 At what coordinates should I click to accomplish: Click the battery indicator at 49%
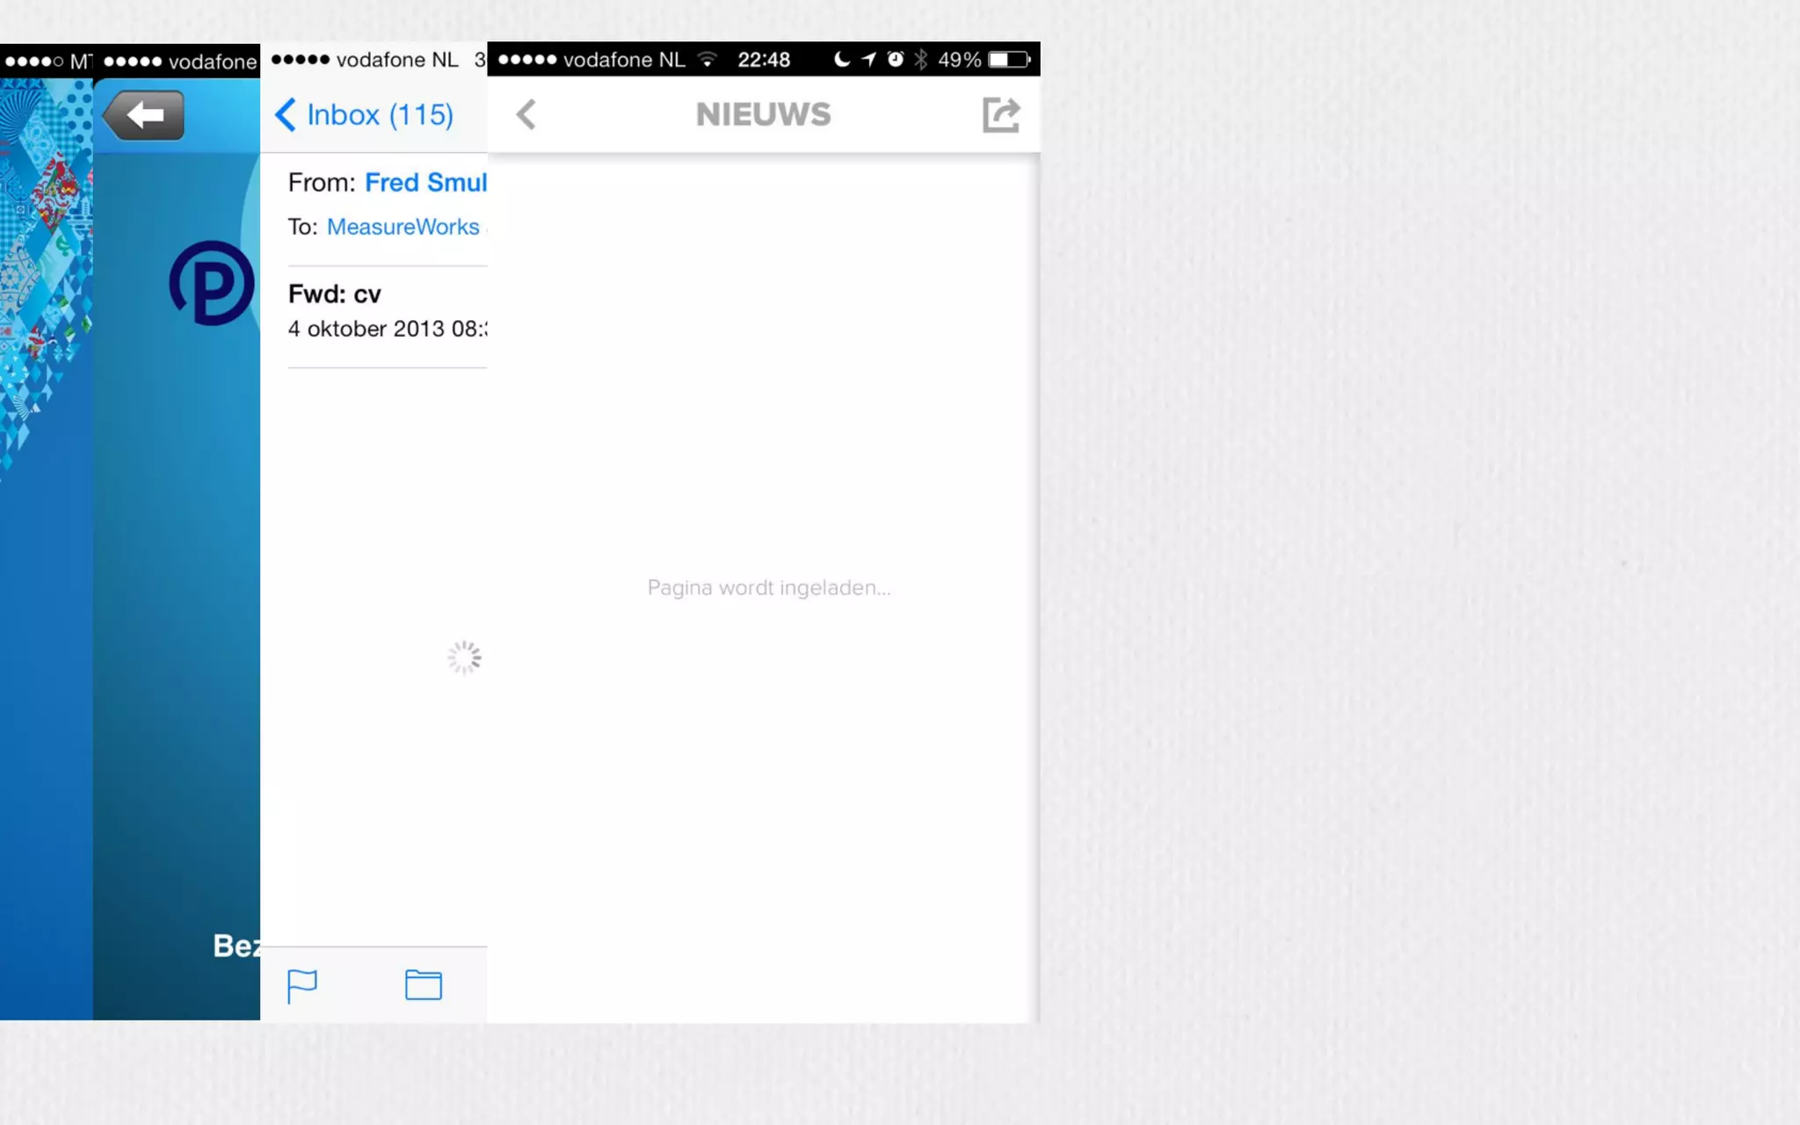coord(1008,60)
